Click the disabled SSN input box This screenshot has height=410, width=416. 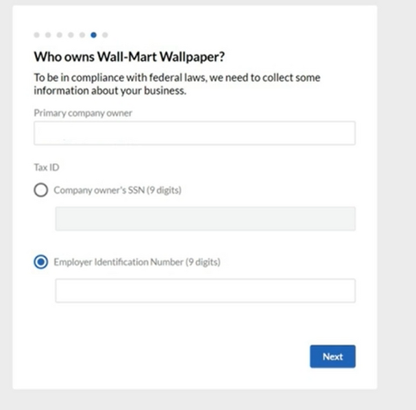[205, 219]
